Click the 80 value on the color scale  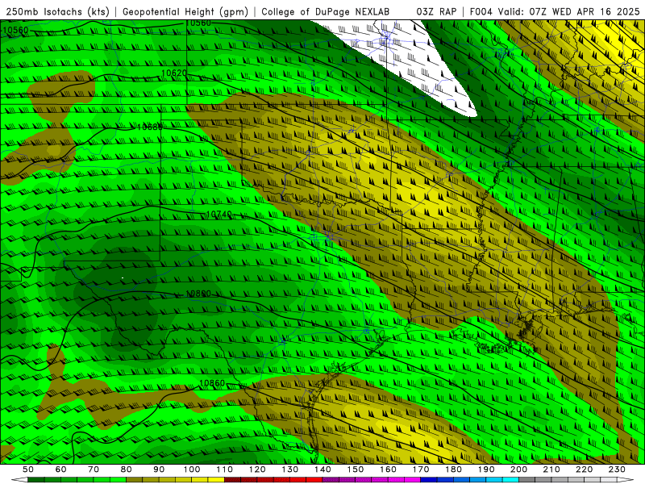pyautogui.click(x=126, y=469)
